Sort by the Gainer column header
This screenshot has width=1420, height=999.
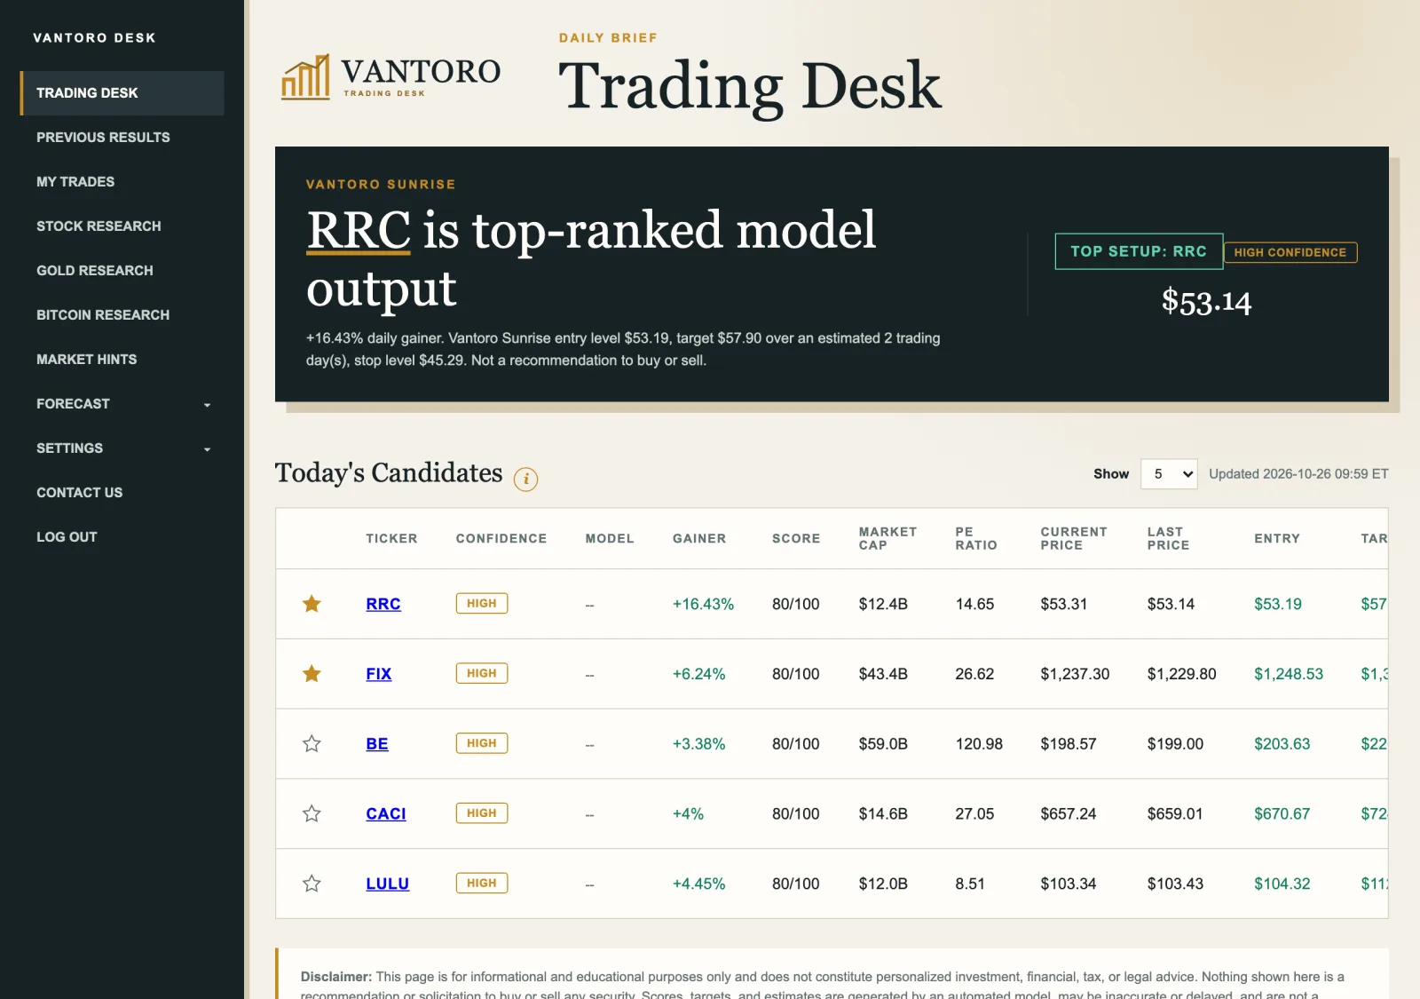tap(699, 539)
